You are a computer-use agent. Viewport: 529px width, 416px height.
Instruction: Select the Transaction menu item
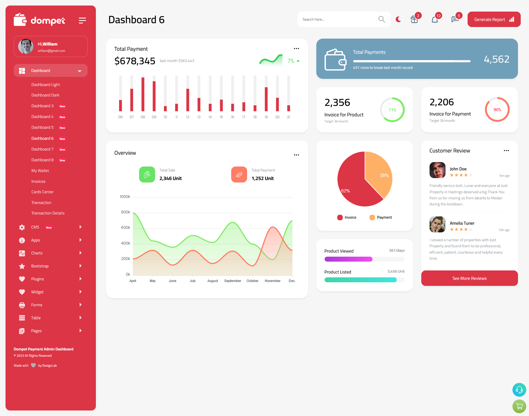[x=41, y=202]
